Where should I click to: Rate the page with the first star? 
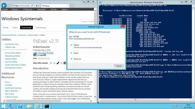[x=39, y=58]
